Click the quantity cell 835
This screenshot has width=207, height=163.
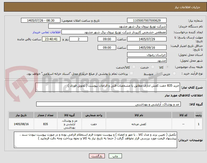coord(45,124)
